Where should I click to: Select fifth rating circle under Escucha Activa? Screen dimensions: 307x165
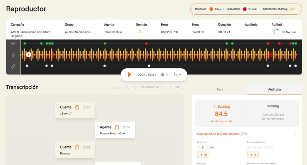click(x=271, y=148)
